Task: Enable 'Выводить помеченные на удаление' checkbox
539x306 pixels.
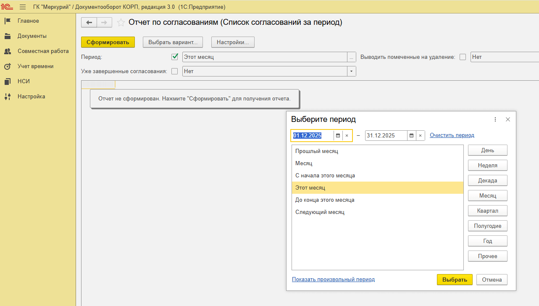Action: coord(463,57)
